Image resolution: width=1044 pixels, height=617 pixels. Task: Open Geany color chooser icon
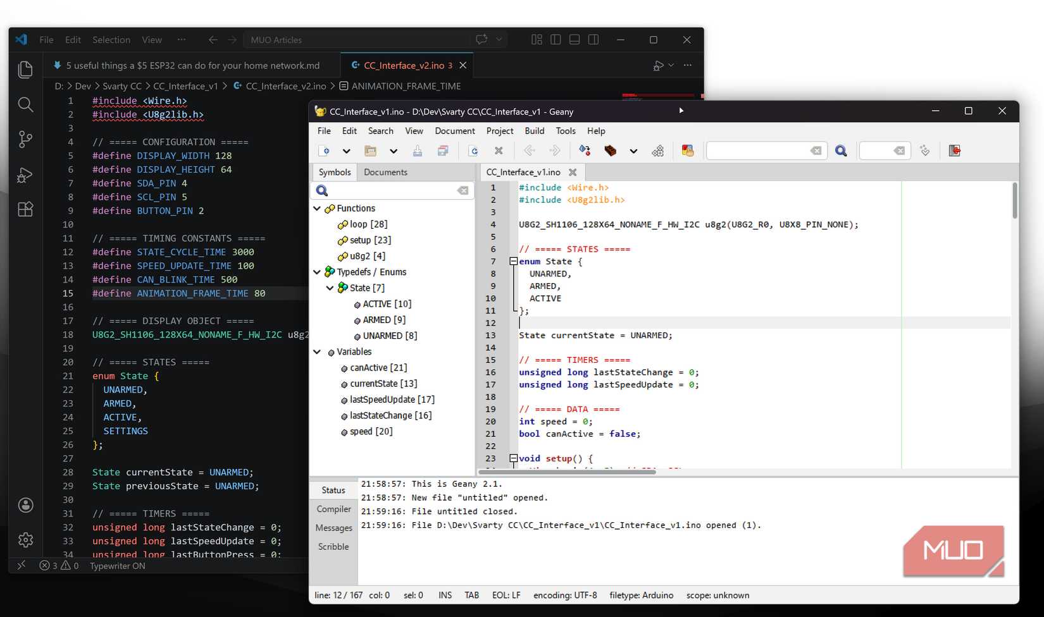click(x=688, y=150)
